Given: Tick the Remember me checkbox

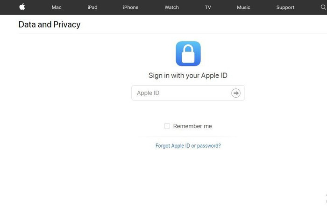Looking at the screenshot, I should click(167, 126).
